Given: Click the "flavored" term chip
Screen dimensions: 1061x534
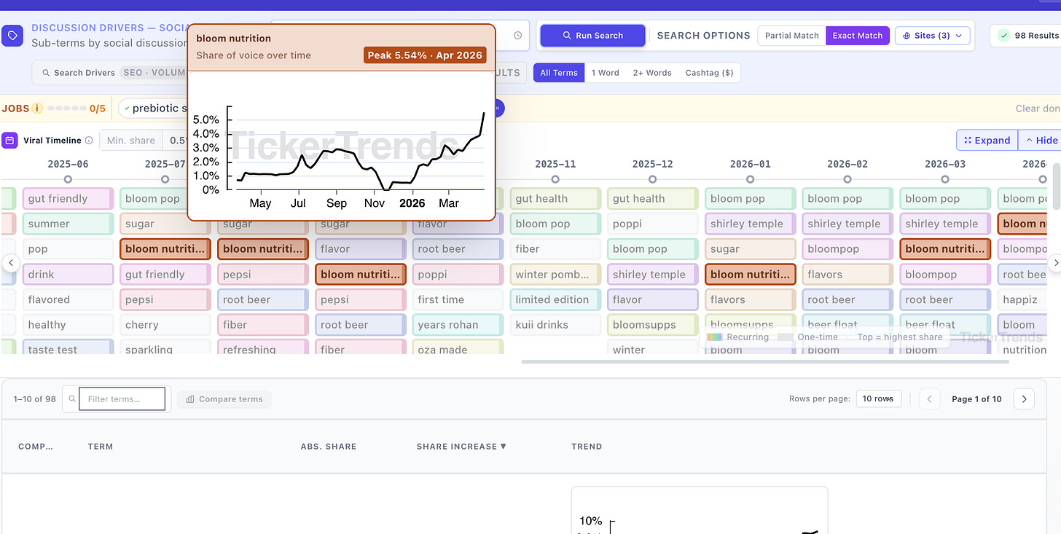Looking at the screenshot, I should point(68,299).
